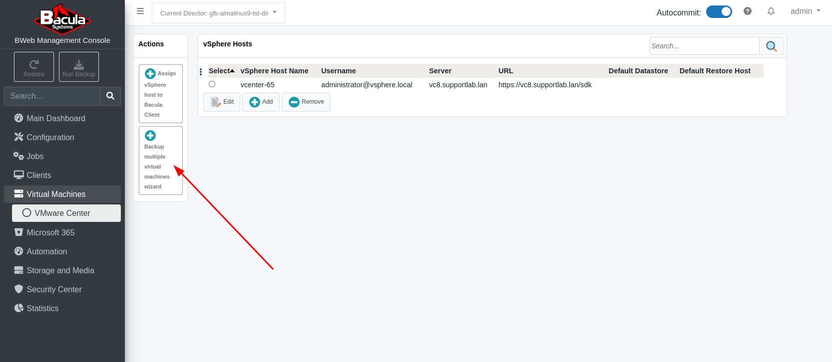The height and width of the screenshot is (362, 832).
Task: Open Main Dashboard in sidebar
Action: click(62, 118)
